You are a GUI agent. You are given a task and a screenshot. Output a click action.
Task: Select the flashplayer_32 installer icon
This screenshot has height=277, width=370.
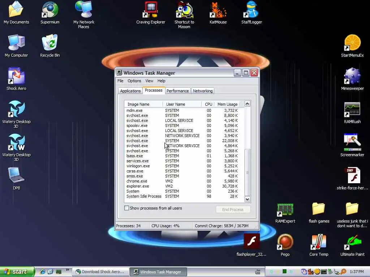coord(251,245)
